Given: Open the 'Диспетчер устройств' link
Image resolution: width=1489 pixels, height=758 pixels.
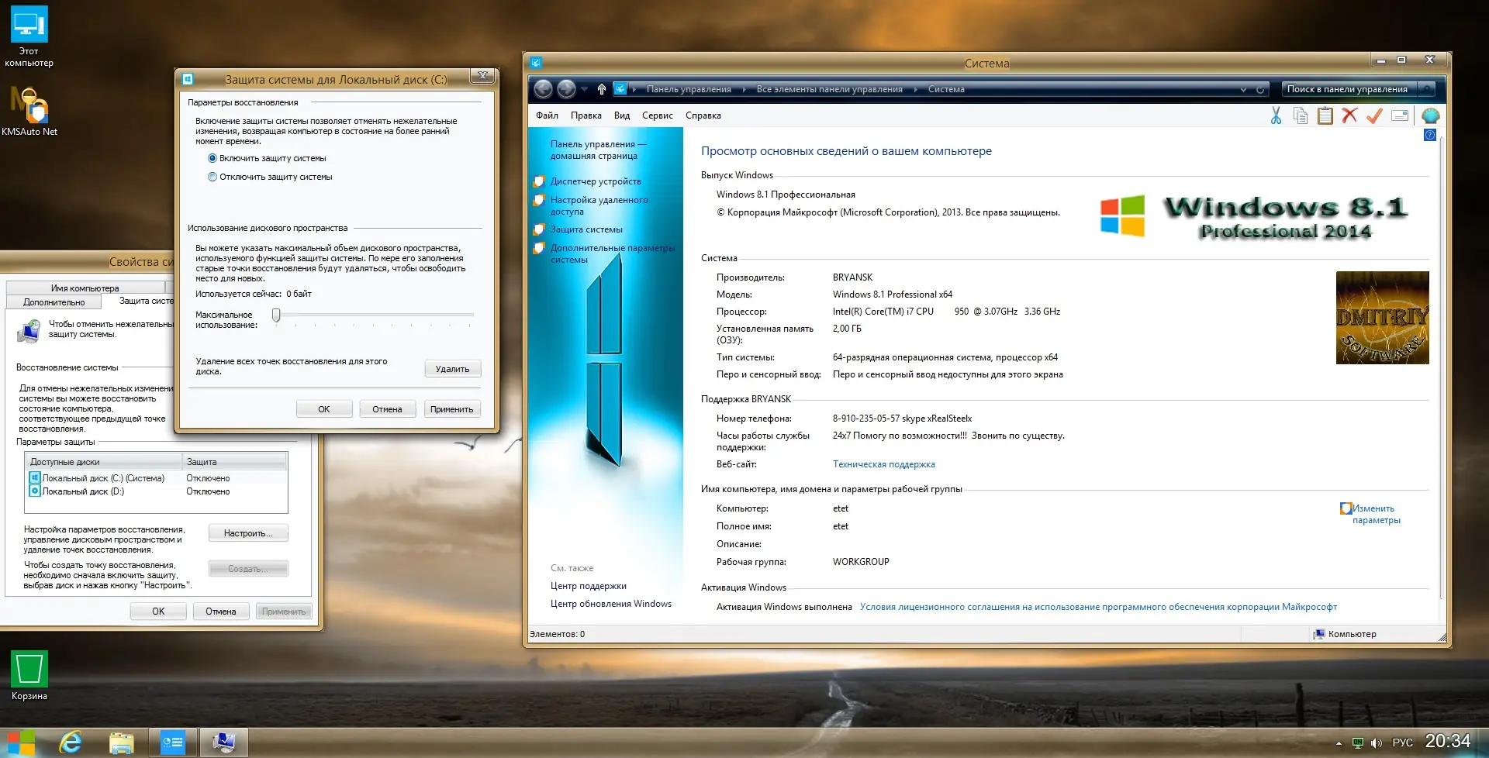Looking at the screenshot, I should point(596,181).
